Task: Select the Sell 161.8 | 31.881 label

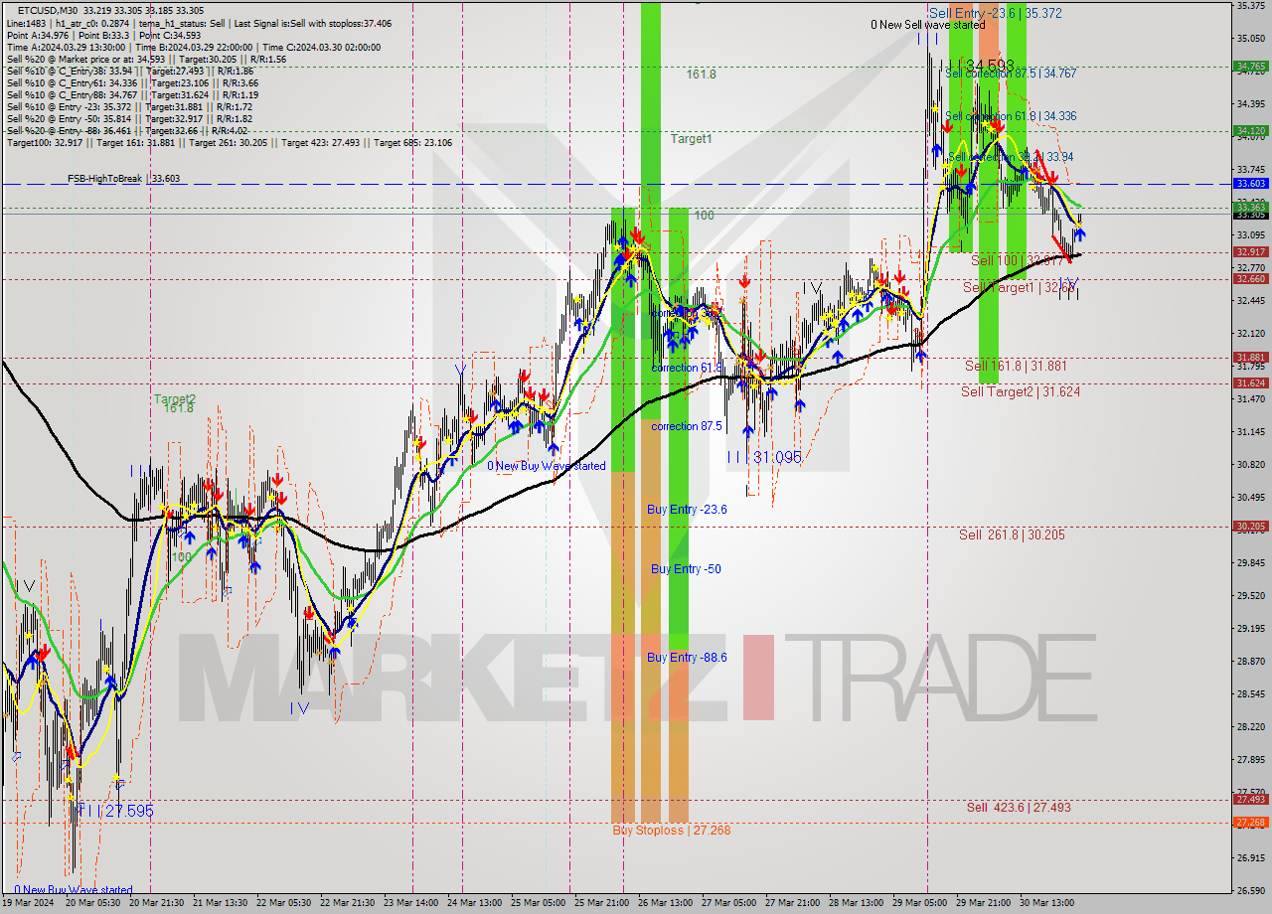Action: pos(1016,366)
